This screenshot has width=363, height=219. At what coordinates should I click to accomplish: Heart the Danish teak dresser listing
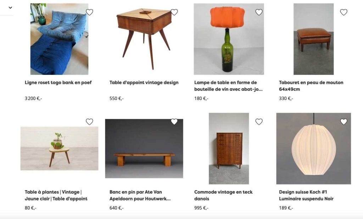point(259,122)
